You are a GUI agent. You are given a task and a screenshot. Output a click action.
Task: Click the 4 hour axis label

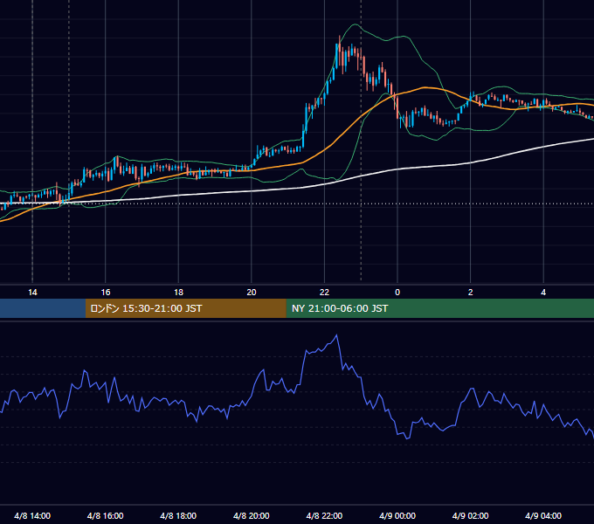(543, 293)
